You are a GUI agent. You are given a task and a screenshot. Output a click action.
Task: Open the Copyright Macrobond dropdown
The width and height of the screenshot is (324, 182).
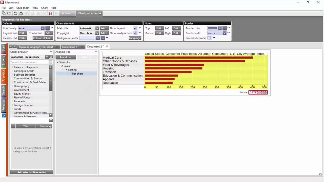[97, 33]
